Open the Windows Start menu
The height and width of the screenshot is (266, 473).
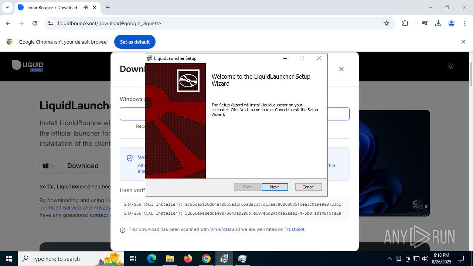coord(9,259)
